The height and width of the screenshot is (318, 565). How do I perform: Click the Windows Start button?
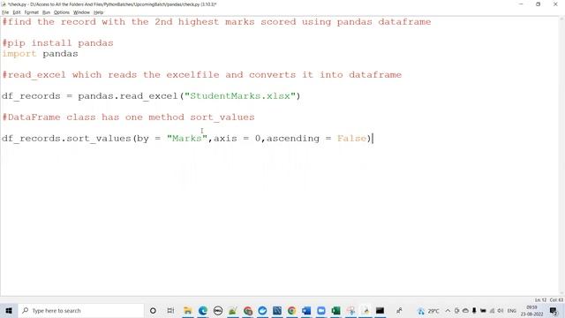(9, 310)
